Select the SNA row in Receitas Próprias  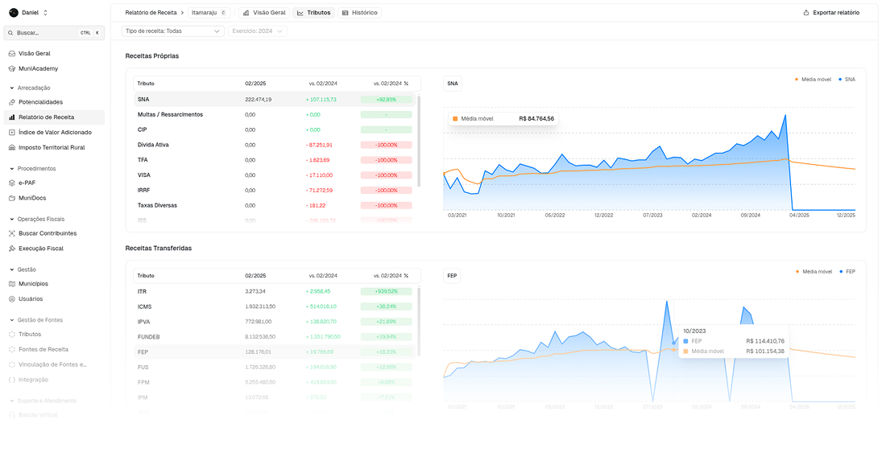tap(275, 100)
